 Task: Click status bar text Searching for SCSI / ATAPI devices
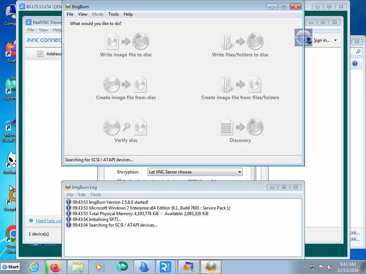click(99, 160)
